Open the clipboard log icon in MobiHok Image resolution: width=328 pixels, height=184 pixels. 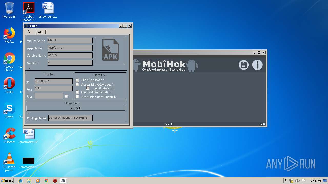click(x=244, y=65)
